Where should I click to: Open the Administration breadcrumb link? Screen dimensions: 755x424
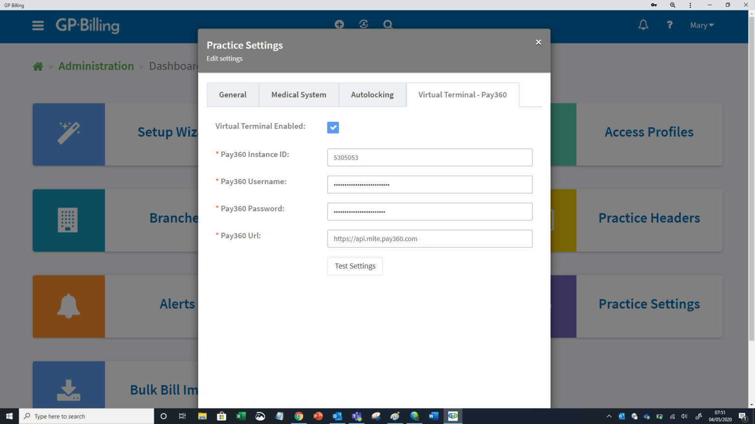pos(96,66)
